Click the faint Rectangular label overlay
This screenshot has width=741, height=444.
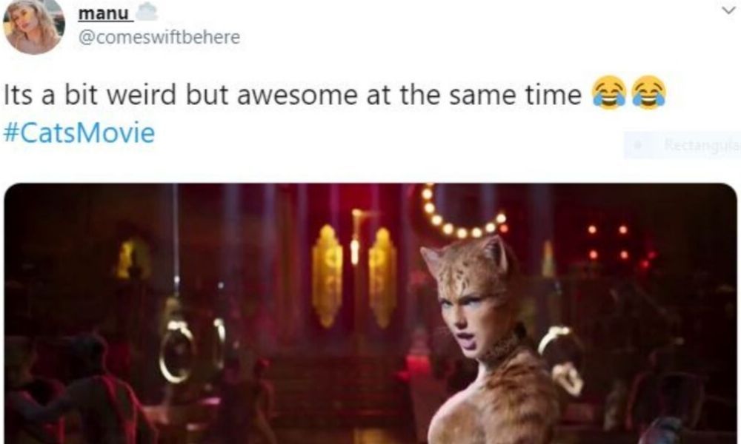tap(702, 144)
